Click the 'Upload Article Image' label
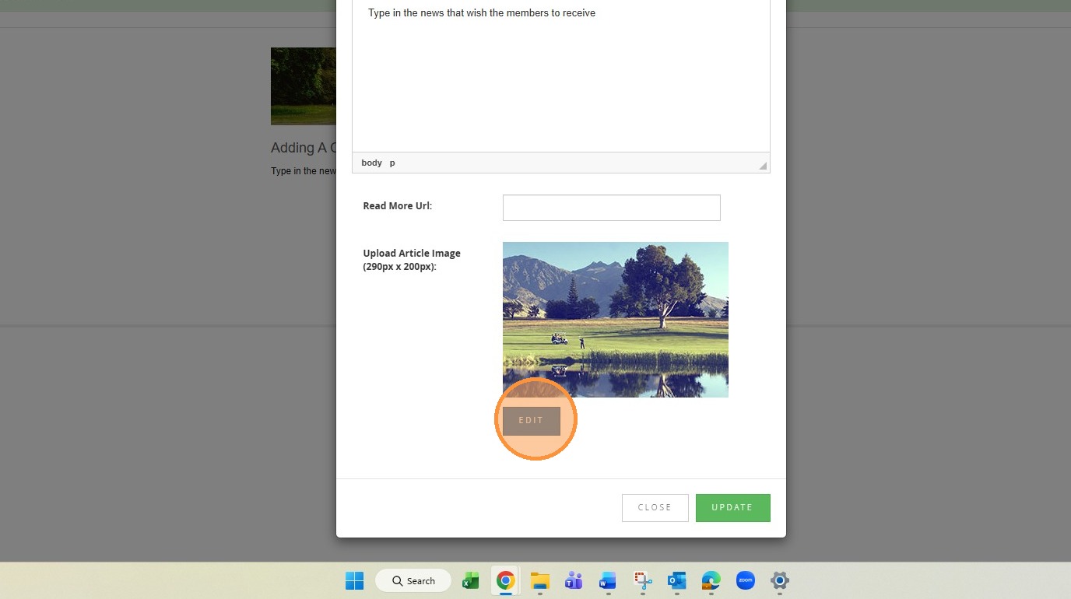This screenshot has width=1071, height=599. click(x=412, y=260)
